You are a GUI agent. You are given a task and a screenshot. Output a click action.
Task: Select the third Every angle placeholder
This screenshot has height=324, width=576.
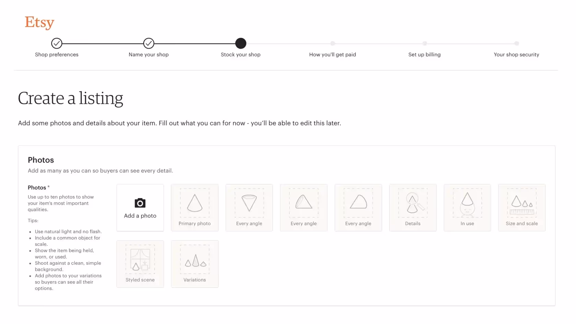(x=358, y=207)
